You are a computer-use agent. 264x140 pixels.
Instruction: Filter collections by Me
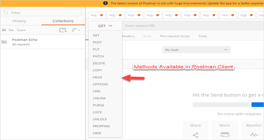click(x=11, y=30)
